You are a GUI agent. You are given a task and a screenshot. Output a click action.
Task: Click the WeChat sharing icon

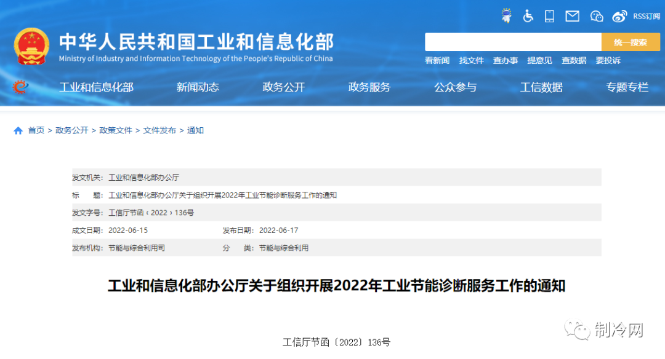tap(596, 16)
